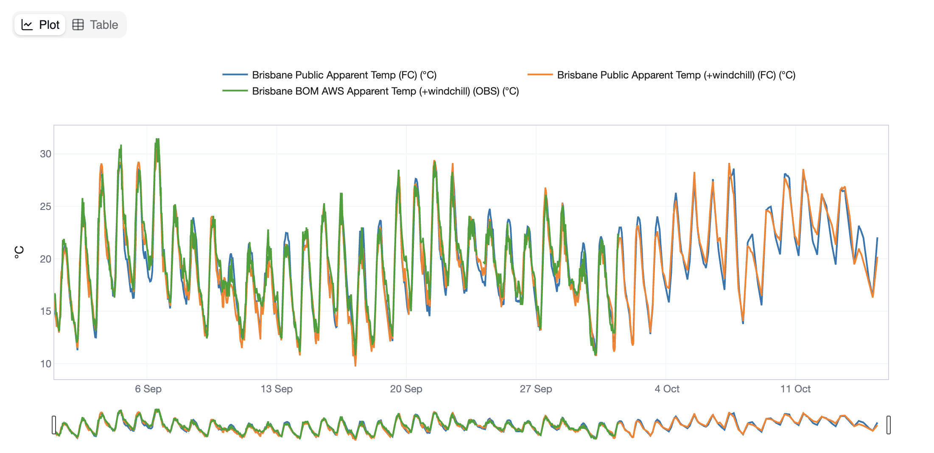The height and width of the screenshot is (453, 934).
Task: Click the 27 Sep x-axis label
Action: [x=536, y=389]
